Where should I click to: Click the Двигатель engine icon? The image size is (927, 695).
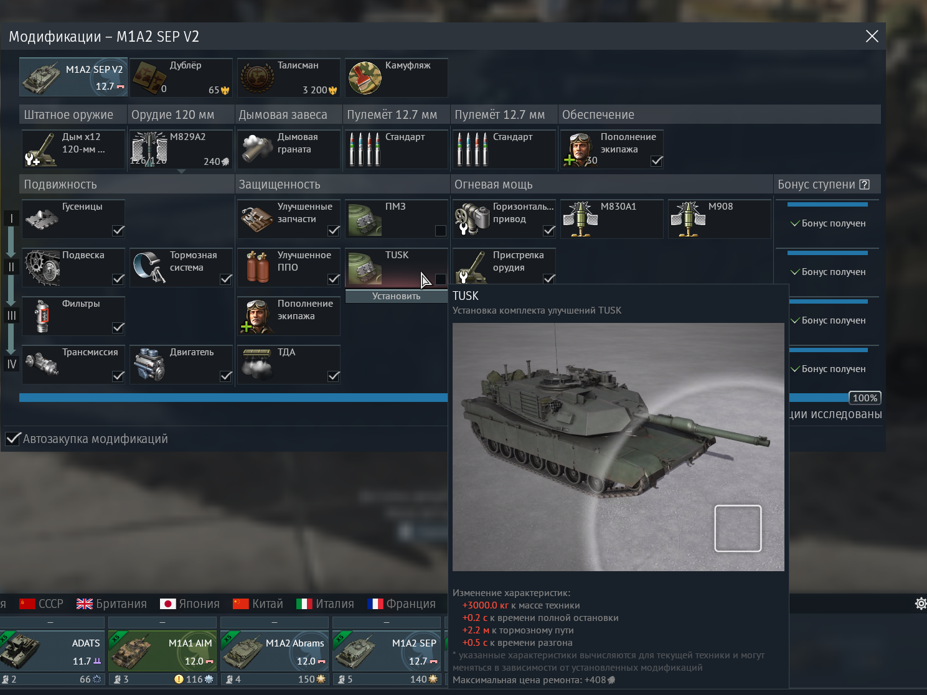pyautogui.click(x=149, y=365)
